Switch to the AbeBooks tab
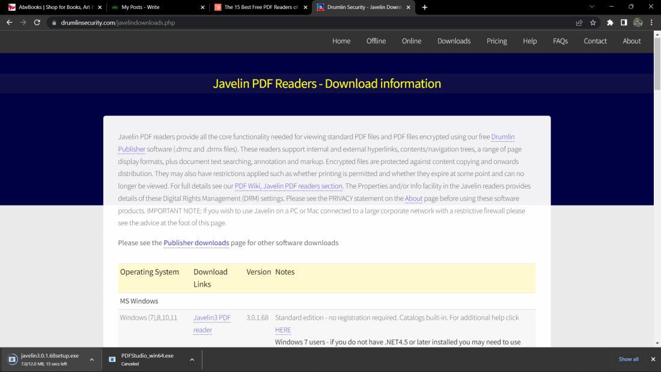Viewport: 661px width, 372px height. coord(55,7)
